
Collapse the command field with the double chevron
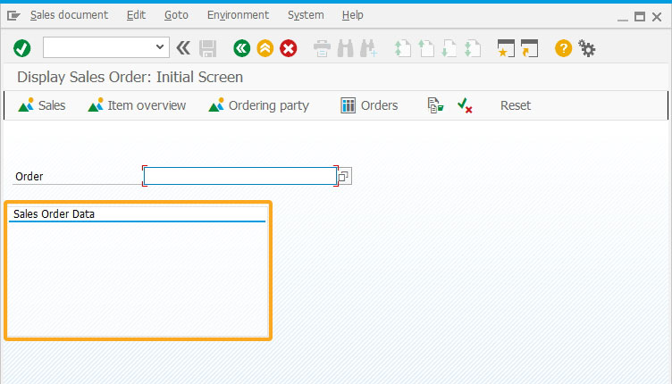183,48
